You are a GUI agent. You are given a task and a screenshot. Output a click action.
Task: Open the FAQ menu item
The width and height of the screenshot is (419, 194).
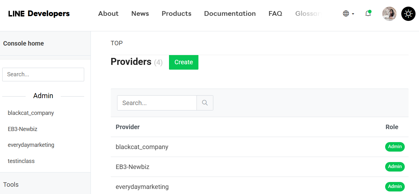pyautogui.click(x=275, y=14)
